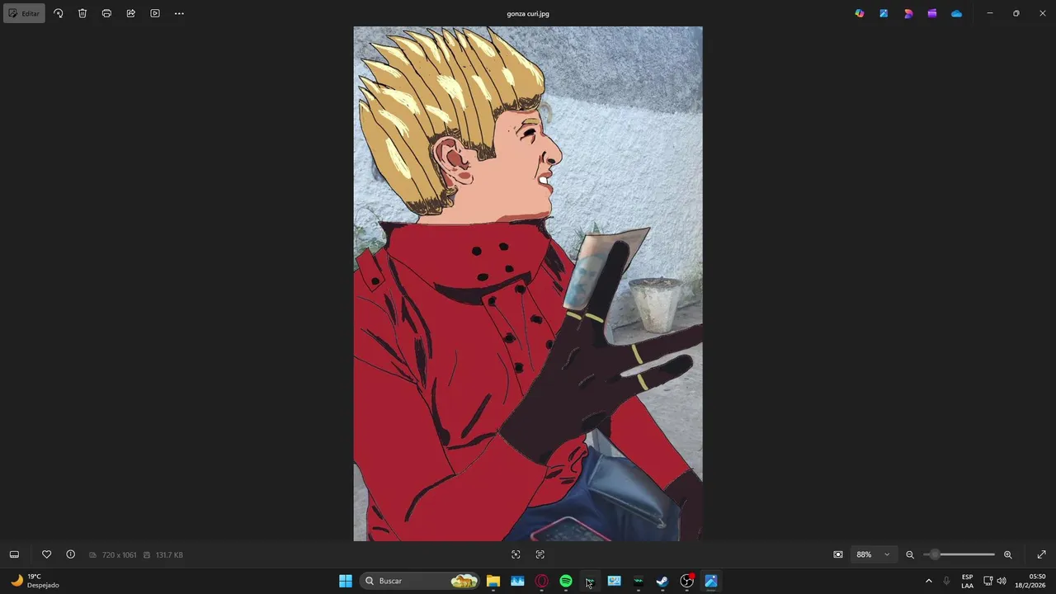Open the black terminal-like app in taskbar
Image resolution: width=1056 pixels, height=594 pixels.
click(x=639, y=581)
